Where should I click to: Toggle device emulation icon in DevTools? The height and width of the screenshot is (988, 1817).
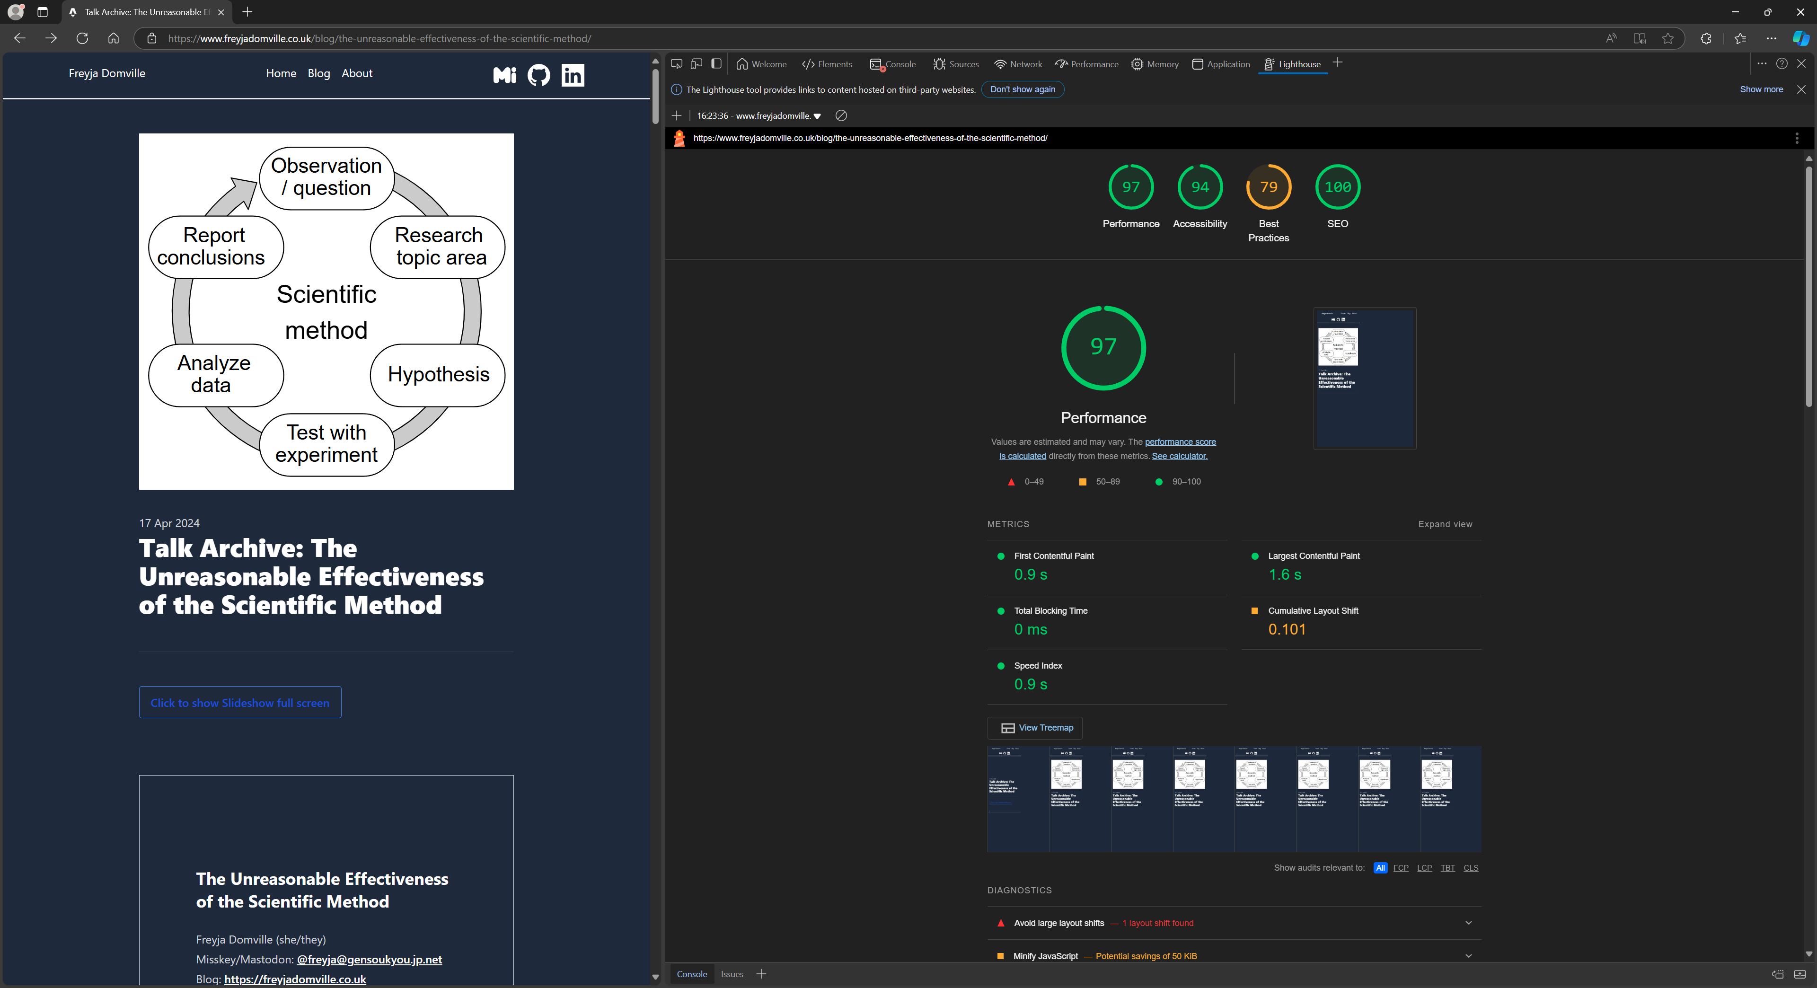point(696,63)
